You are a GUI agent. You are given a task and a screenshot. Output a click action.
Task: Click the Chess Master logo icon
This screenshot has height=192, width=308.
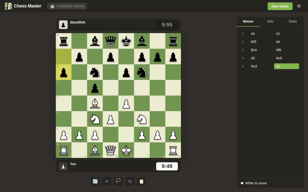[8, 6]
